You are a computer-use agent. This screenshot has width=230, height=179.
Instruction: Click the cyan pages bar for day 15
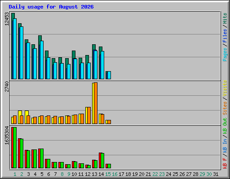pos(109,75)
